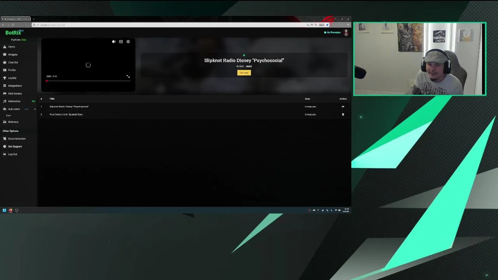Open the Windows Start menu

click(x=4, y=210)
